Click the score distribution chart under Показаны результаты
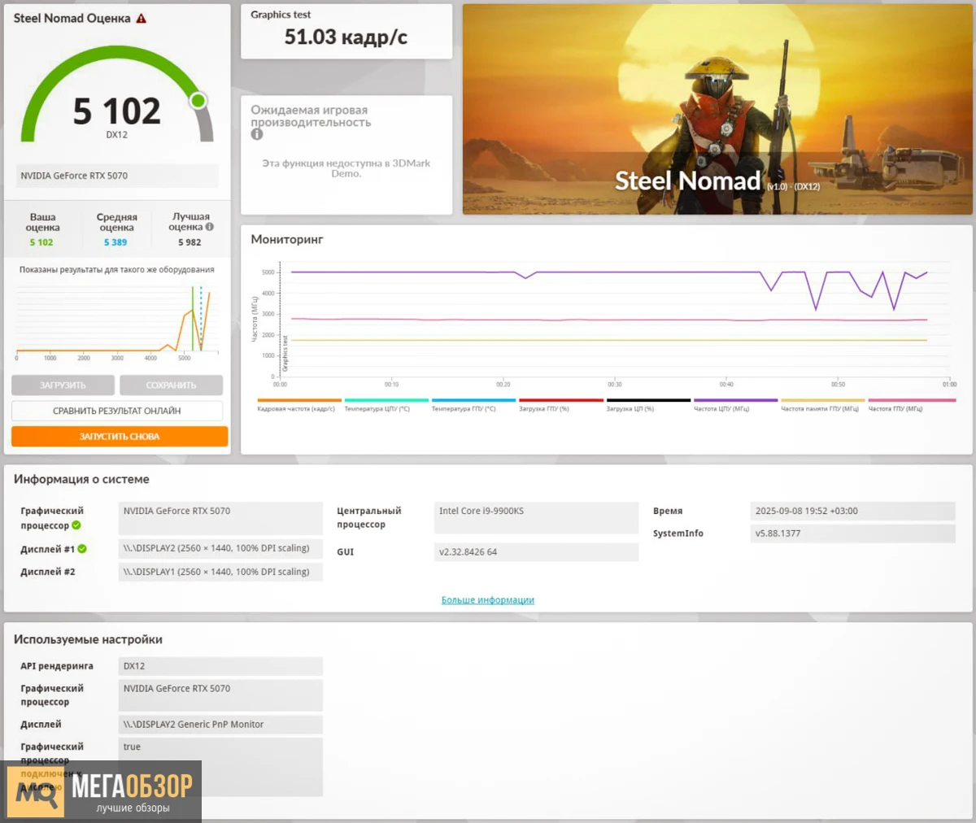The image size is (976, 823). pos(117,321)
